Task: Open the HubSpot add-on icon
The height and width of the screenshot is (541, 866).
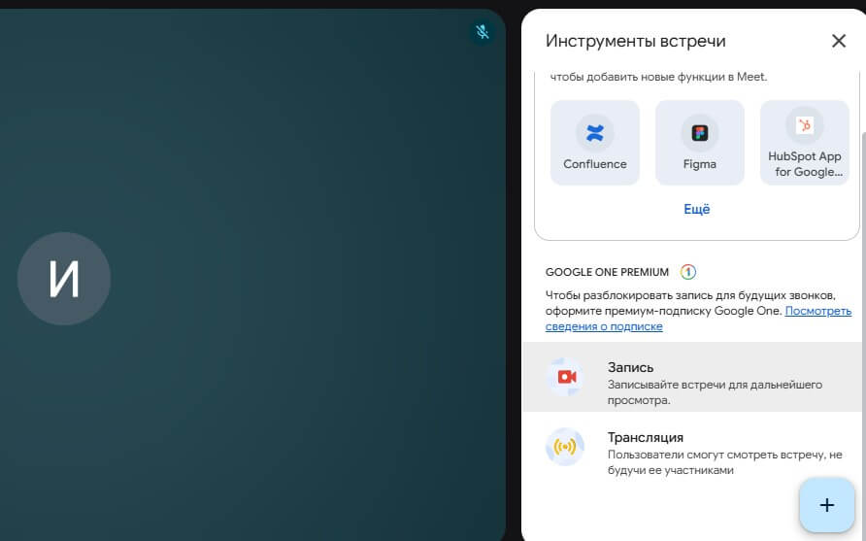Action: pos(804,125)
